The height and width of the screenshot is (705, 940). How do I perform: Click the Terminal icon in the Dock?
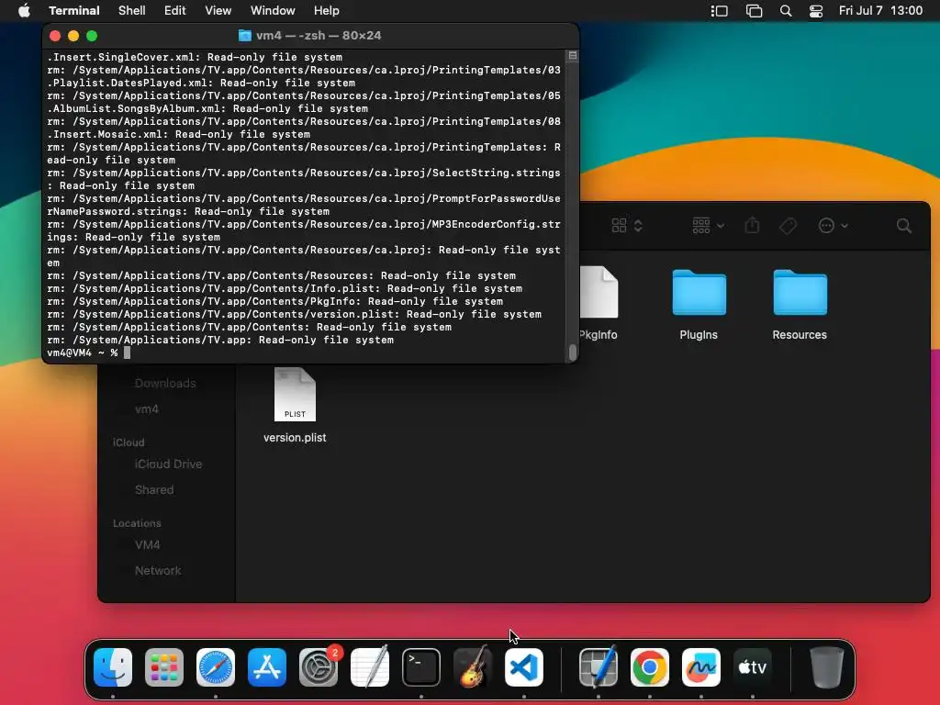tap(420, 667)
